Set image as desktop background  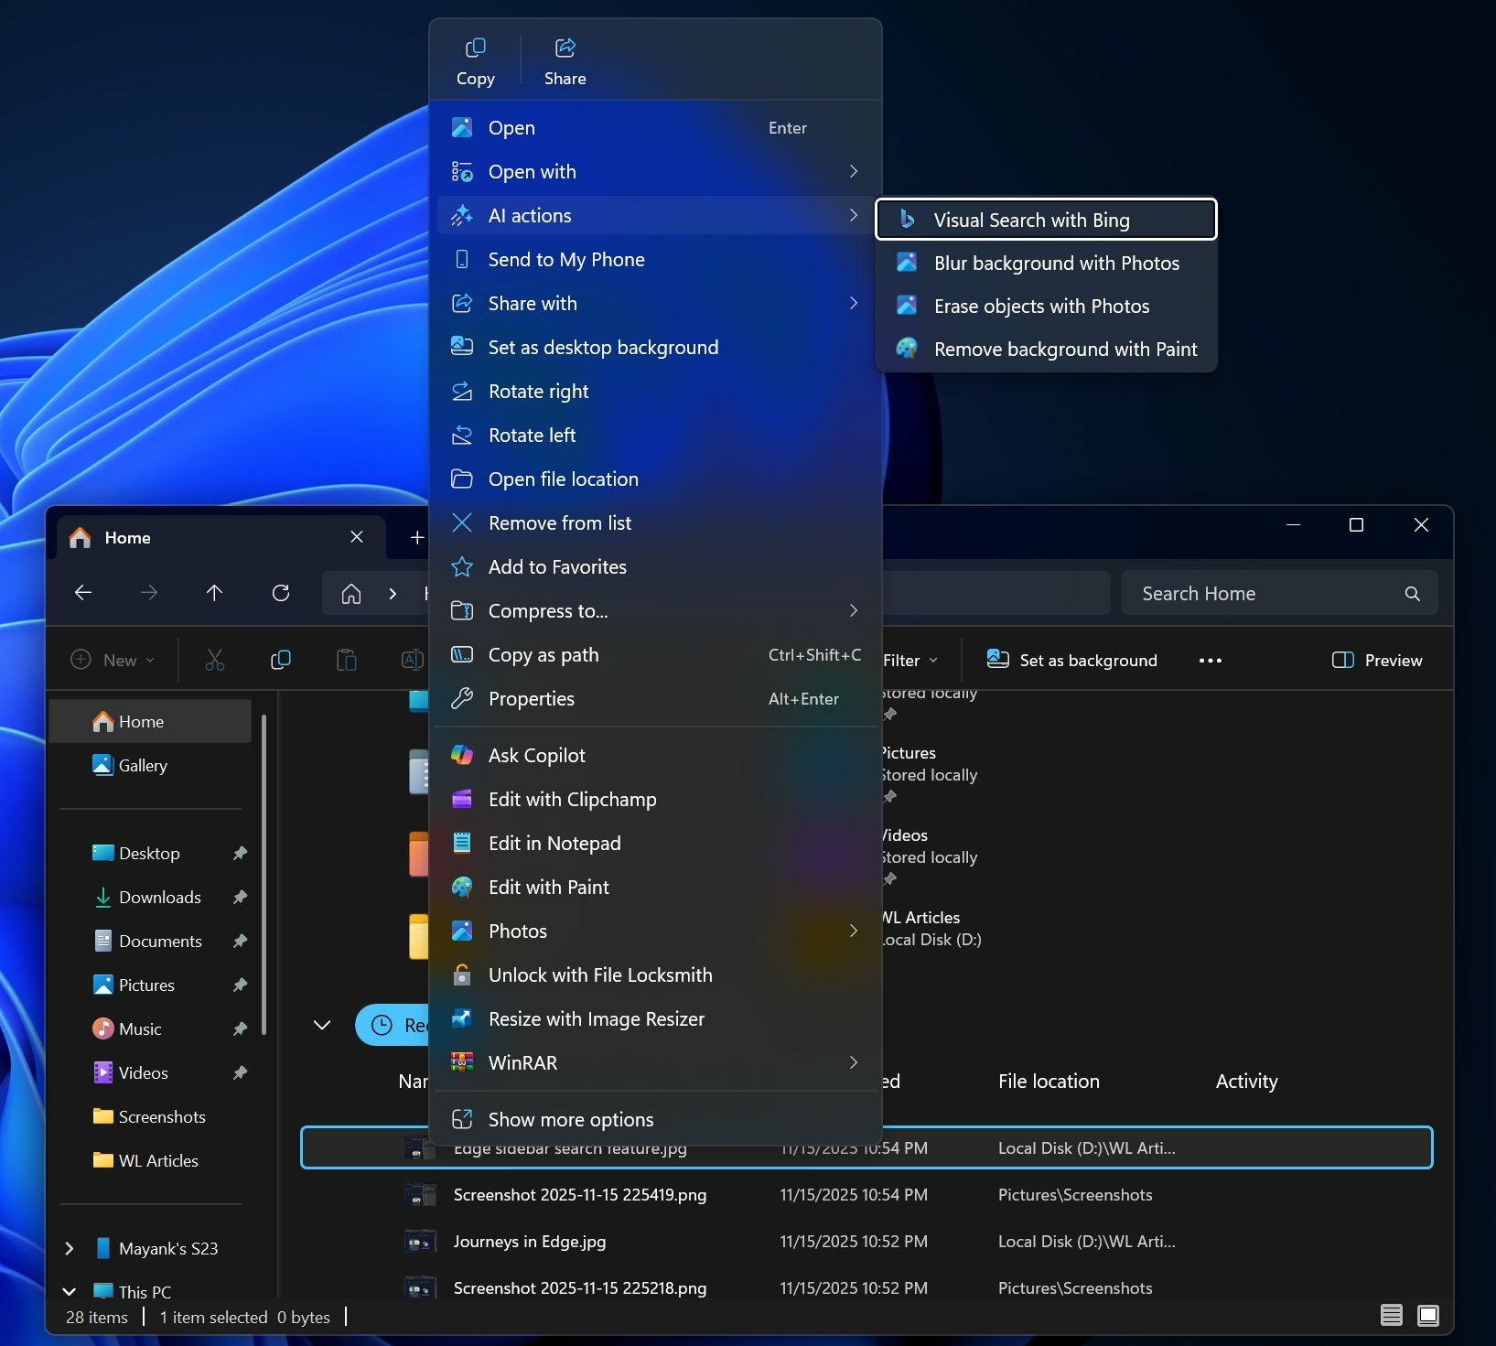click(x=603, y=347)
